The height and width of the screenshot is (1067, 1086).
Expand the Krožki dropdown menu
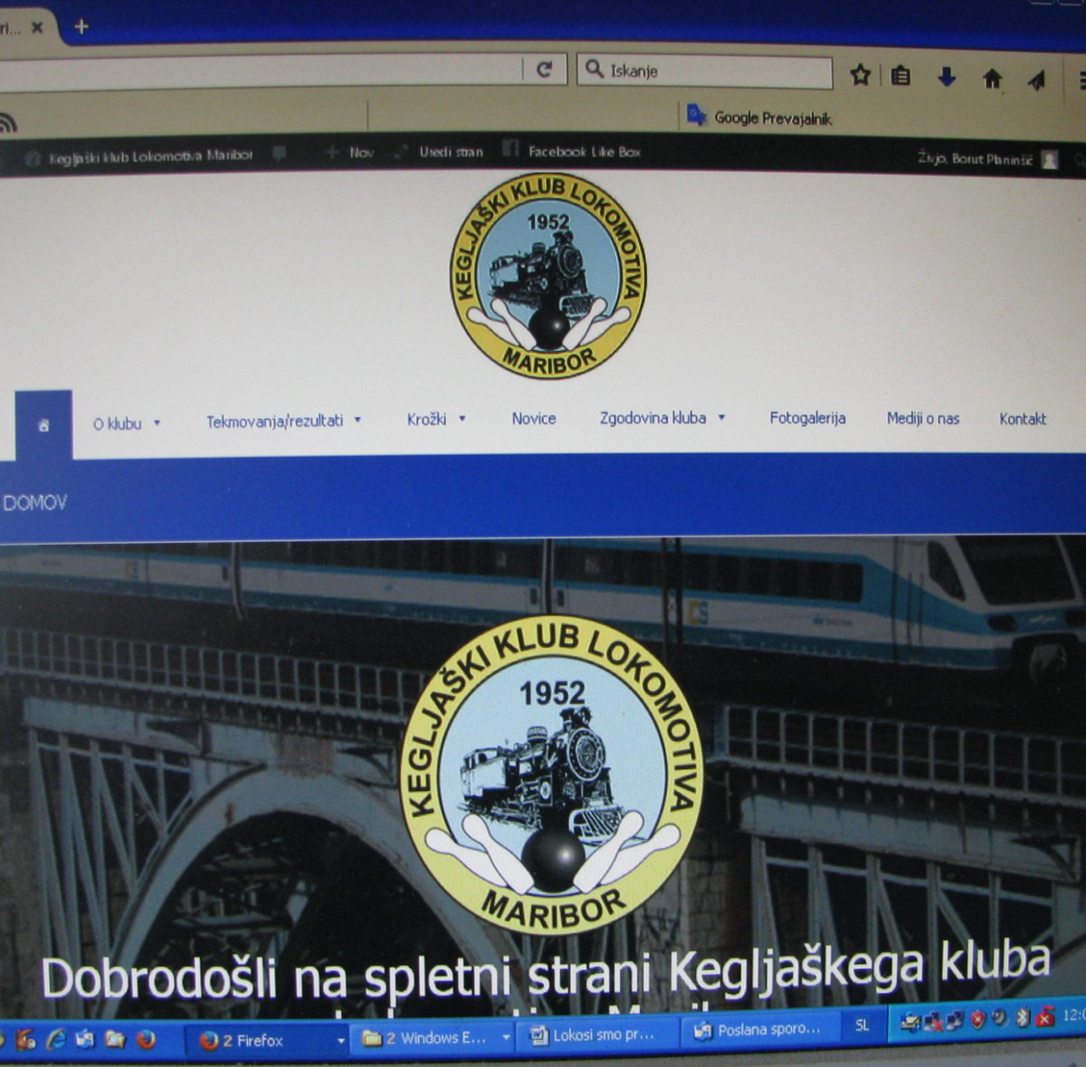tap(436, 419)
